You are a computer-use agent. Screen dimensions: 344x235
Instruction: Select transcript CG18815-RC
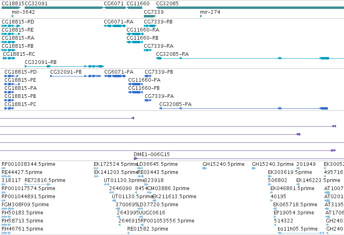pyautogui.click(x=19, y=54)
